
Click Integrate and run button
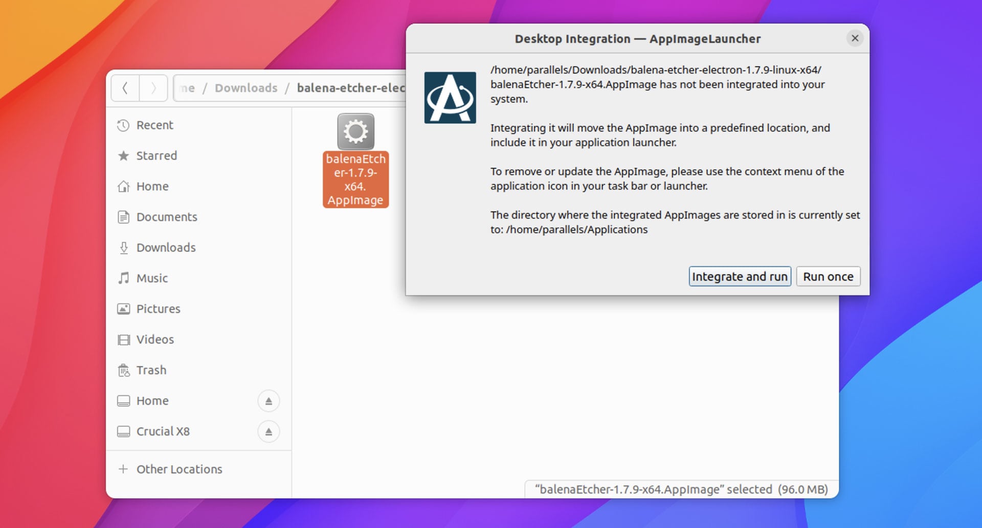tap(740, 277)
